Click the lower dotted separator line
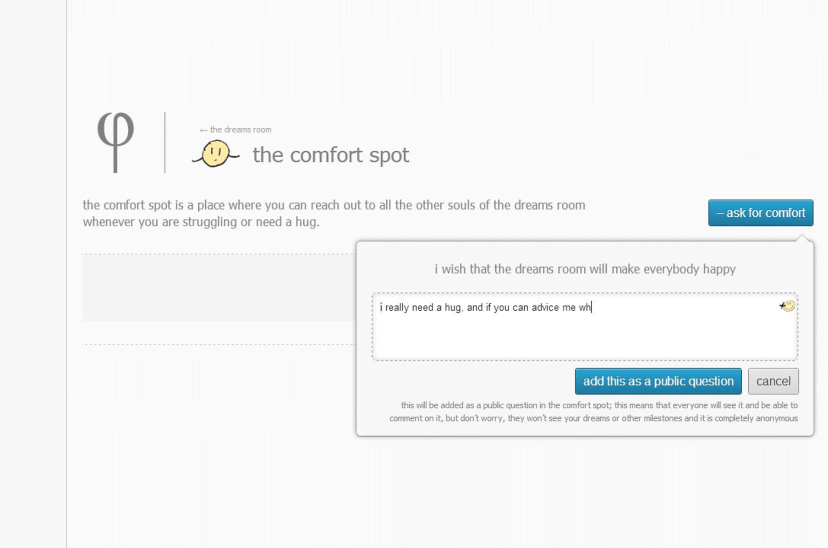The width and height of the screenshot is (828, 548). (x=219, y=345)
